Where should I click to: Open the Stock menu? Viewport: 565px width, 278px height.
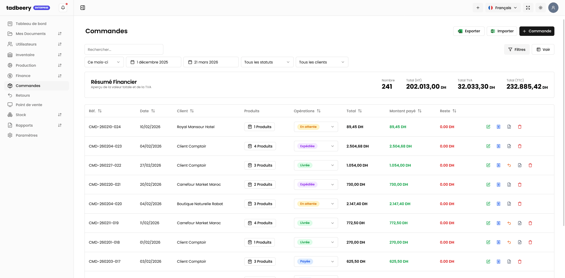tap(37, 115)
